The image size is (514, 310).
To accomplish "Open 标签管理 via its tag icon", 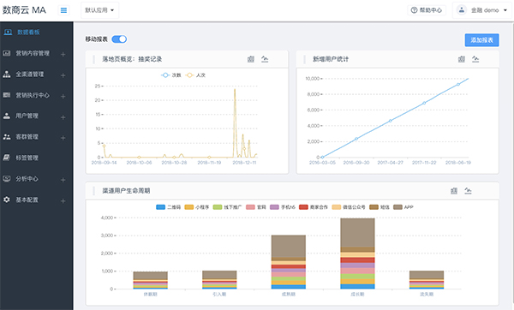I will 7,158.
